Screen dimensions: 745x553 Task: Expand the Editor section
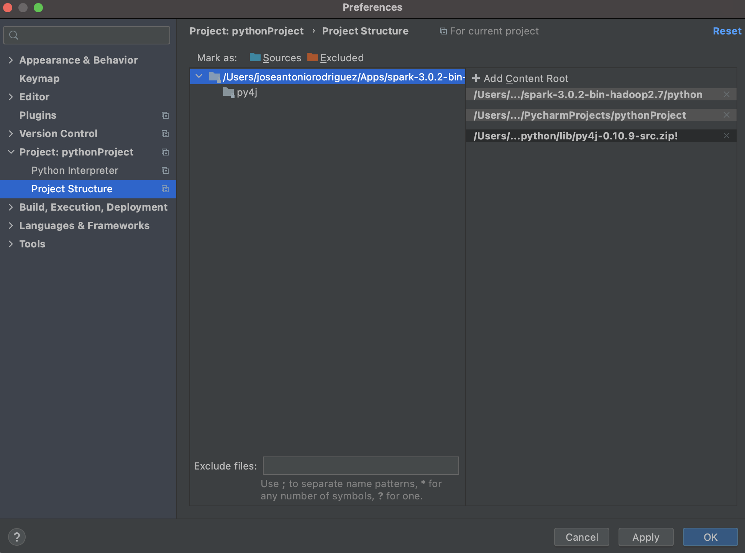click(x=11, y=97)
